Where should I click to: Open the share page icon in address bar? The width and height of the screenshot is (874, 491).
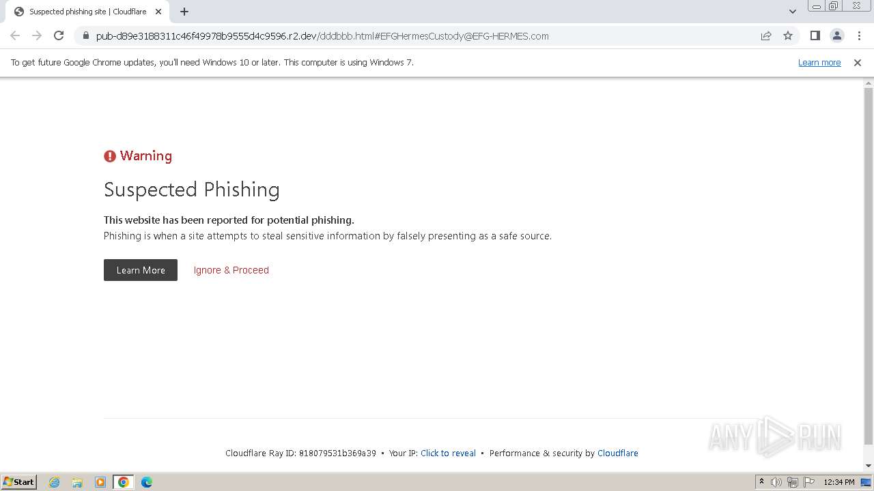point(766,36)
